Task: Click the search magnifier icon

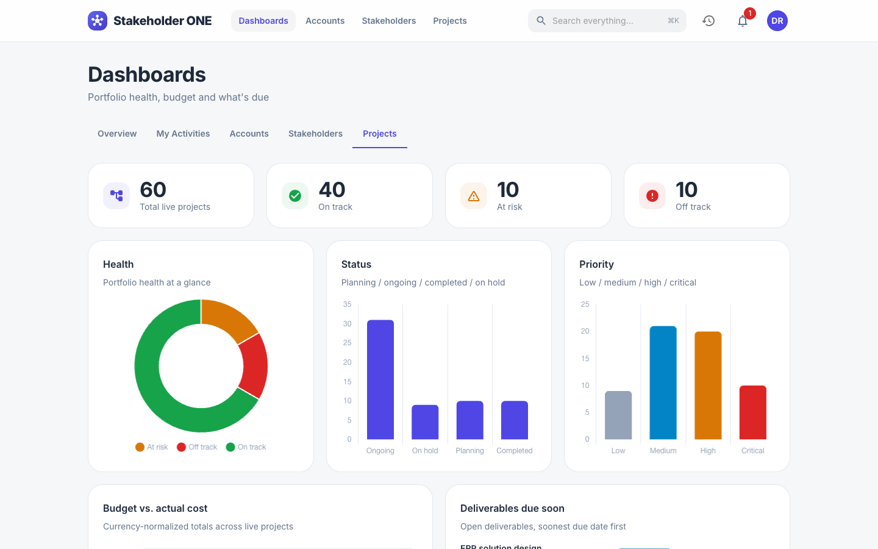Action: pyautogui.click(x=541, y=21)
